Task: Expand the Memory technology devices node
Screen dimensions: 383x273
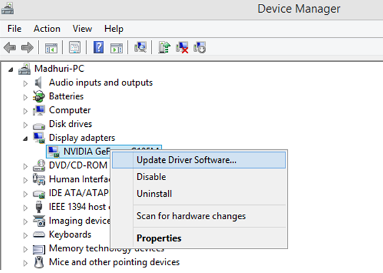Action: [x=25, y=249]
